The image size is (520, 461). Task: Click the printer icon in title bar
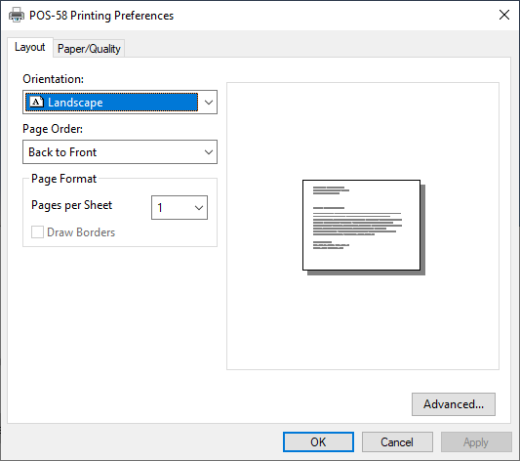pyautogui.click(x=17, y=15)
